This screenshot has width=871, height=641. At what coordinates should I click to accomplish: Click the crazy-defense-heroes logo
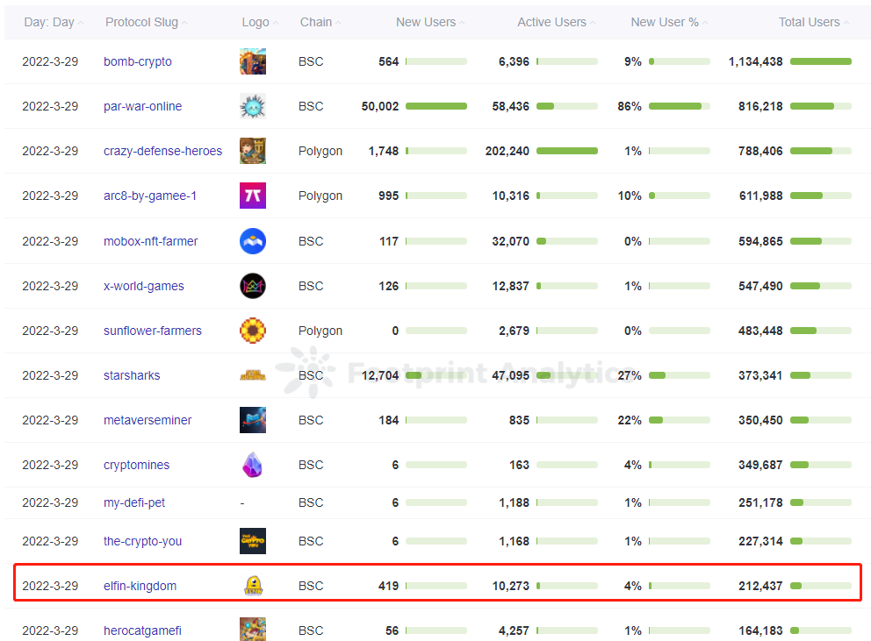click(x=253, y=151)
